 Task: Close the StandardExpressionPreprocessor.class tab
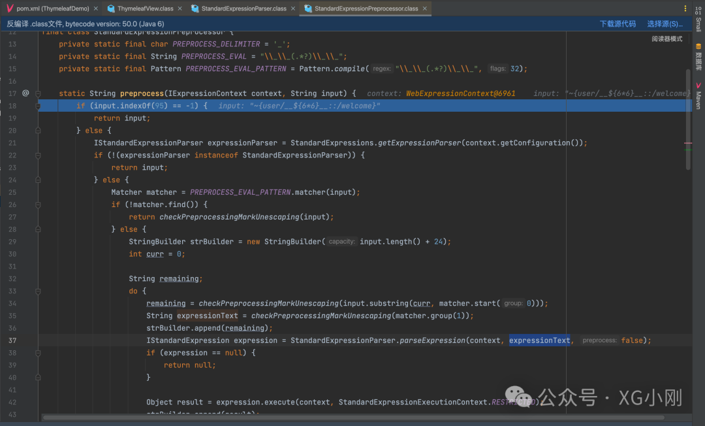tap(425, 8)
